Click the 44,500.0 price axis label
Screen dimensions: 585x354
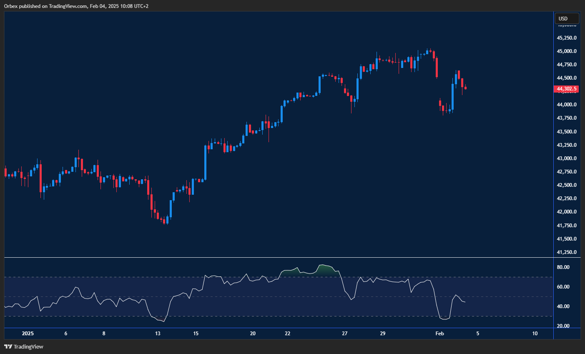pyautogui.click(x=567, y=78)
